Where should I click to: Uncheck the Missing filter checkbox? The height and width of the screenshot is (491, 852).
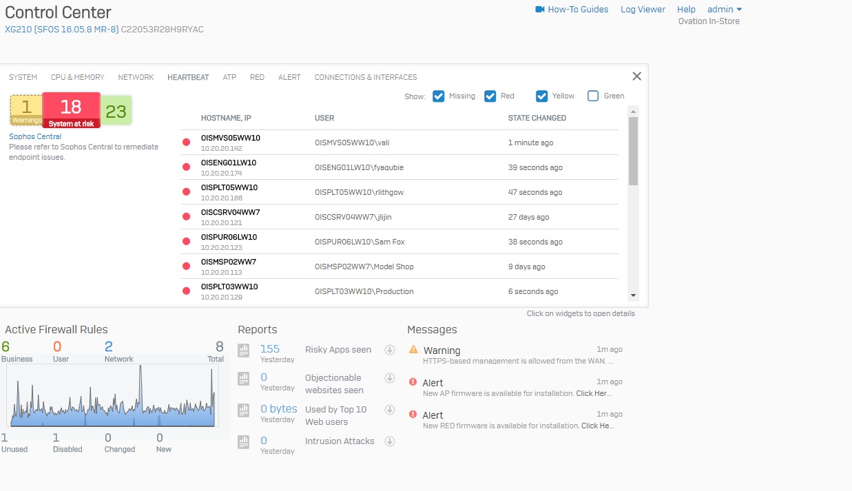(x=438, y=96)
